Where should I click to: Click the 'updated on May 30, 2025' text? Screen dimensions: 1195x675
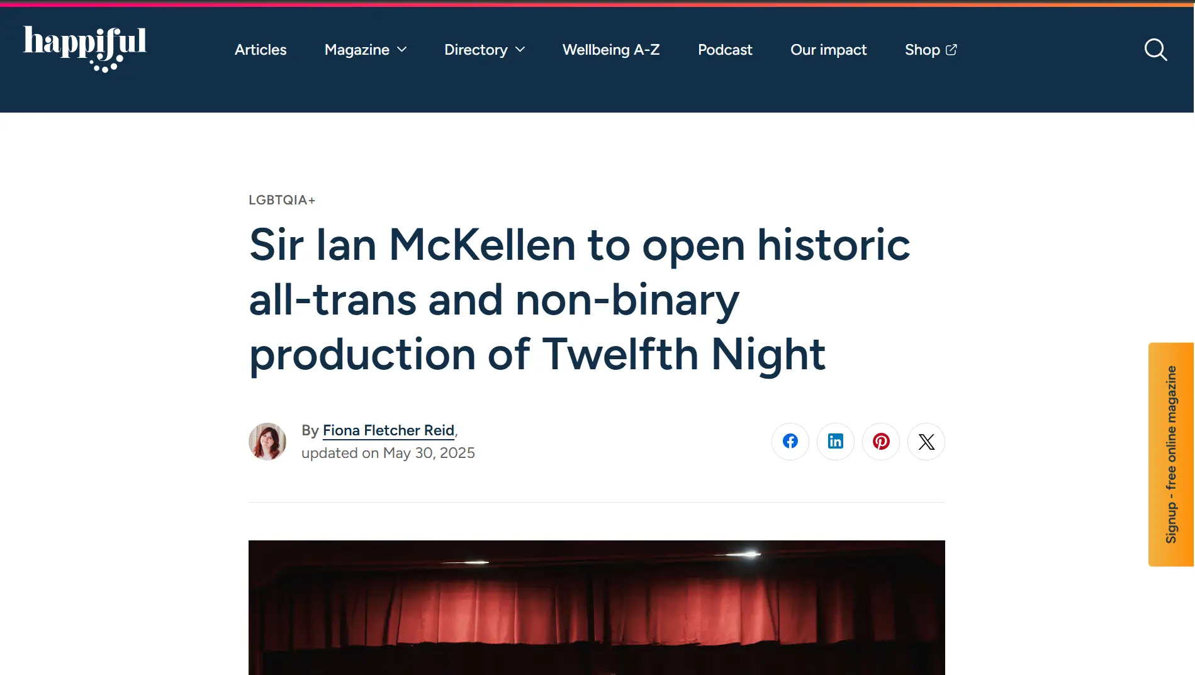click(388, 453)
